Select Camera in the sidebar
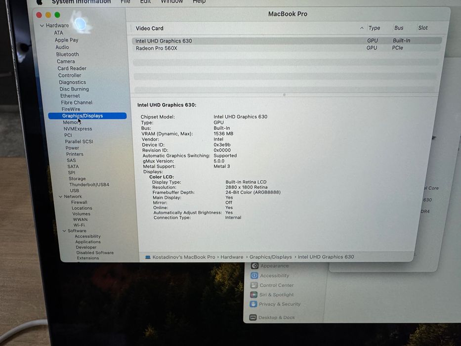 click(x=66, y=61)
